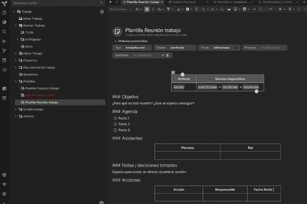The image size is (307, 204).
Task: Open Plantilla Proyecto trabajo note
Action: click(42, 89)
